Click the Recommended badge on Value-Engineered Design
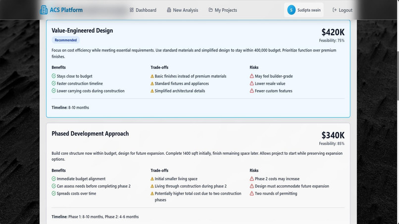Image resolution: width=399 pixels, height=224 pixels. pyautogui.click(x=66, y=40)
